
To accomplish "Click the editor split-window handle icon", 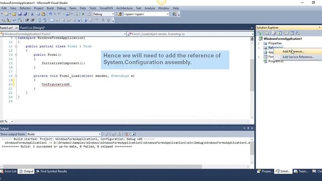I will click(x=252, y=39).
